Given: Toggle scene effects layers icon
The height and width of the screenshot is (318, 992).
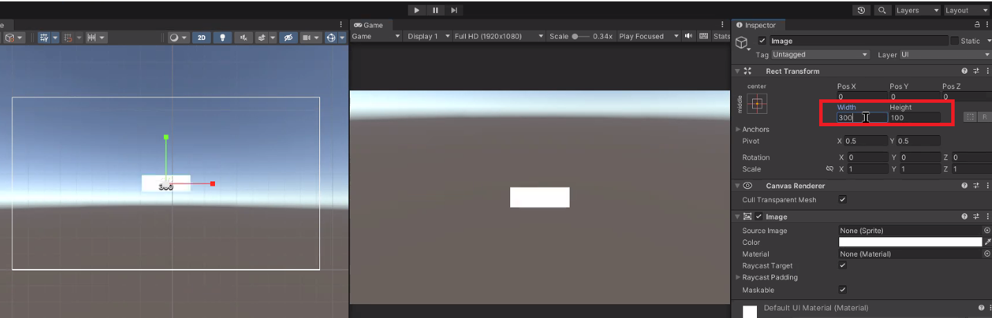Looking at the screenshot, I should [x=262, y=38].
